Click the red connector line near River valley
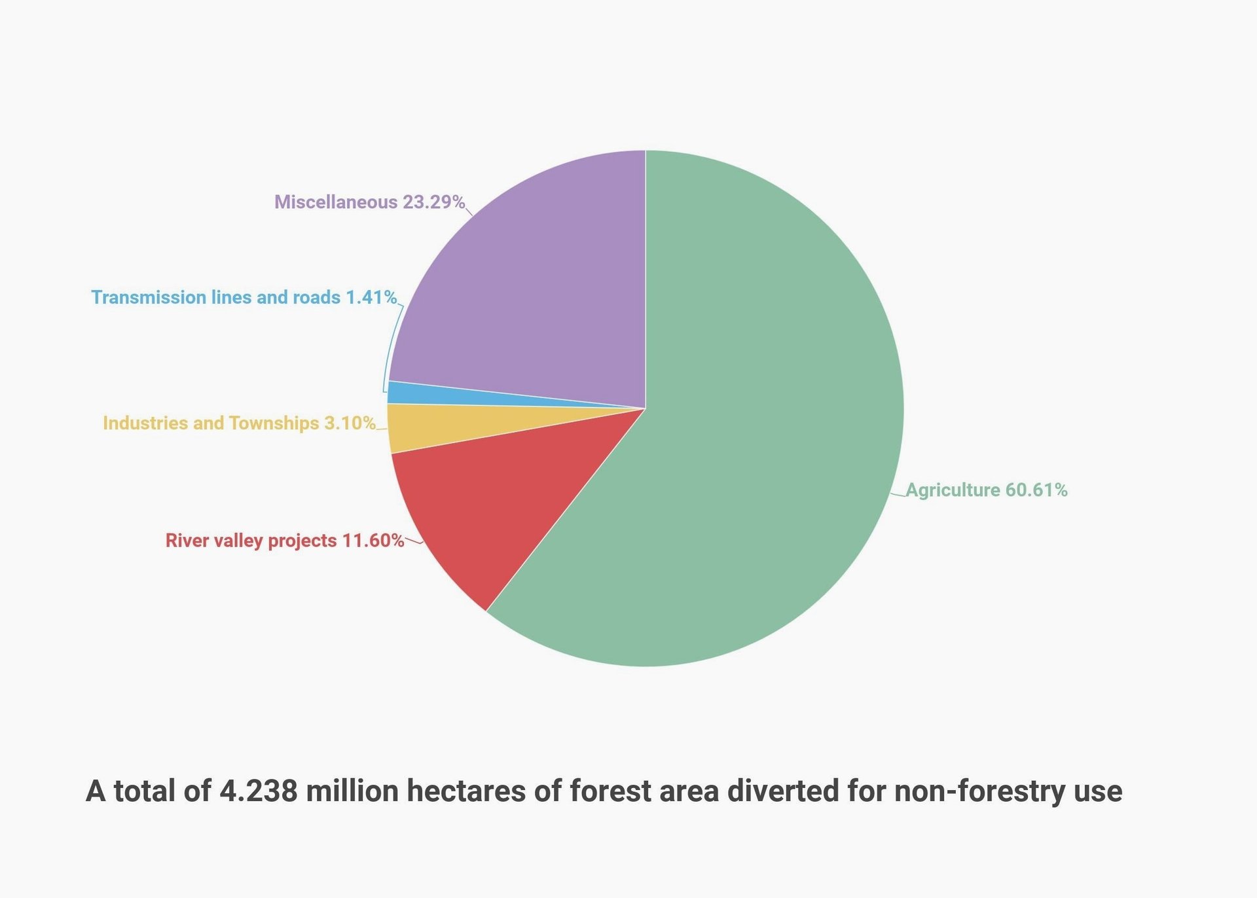1257x898 pixels. [x=414, y=541]
